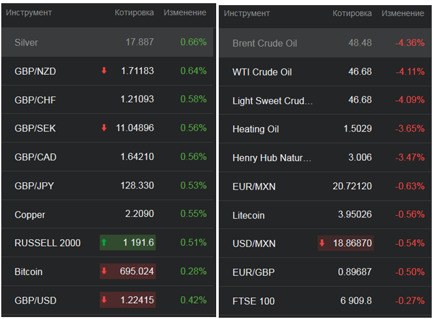Sort left table by Инструмент header

coord(29,13)
